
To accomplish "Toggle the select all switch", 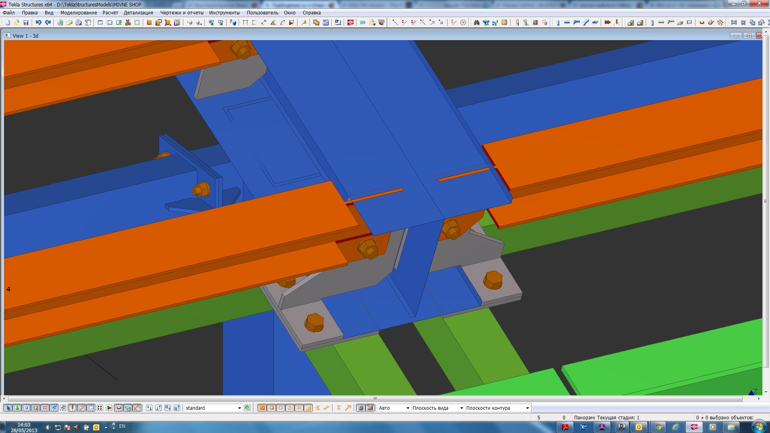I will [8, 408].
